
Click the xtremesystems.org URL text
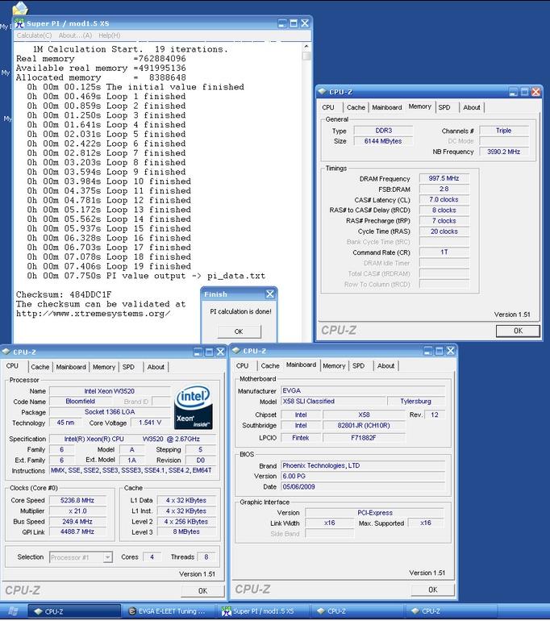point(94,314)
